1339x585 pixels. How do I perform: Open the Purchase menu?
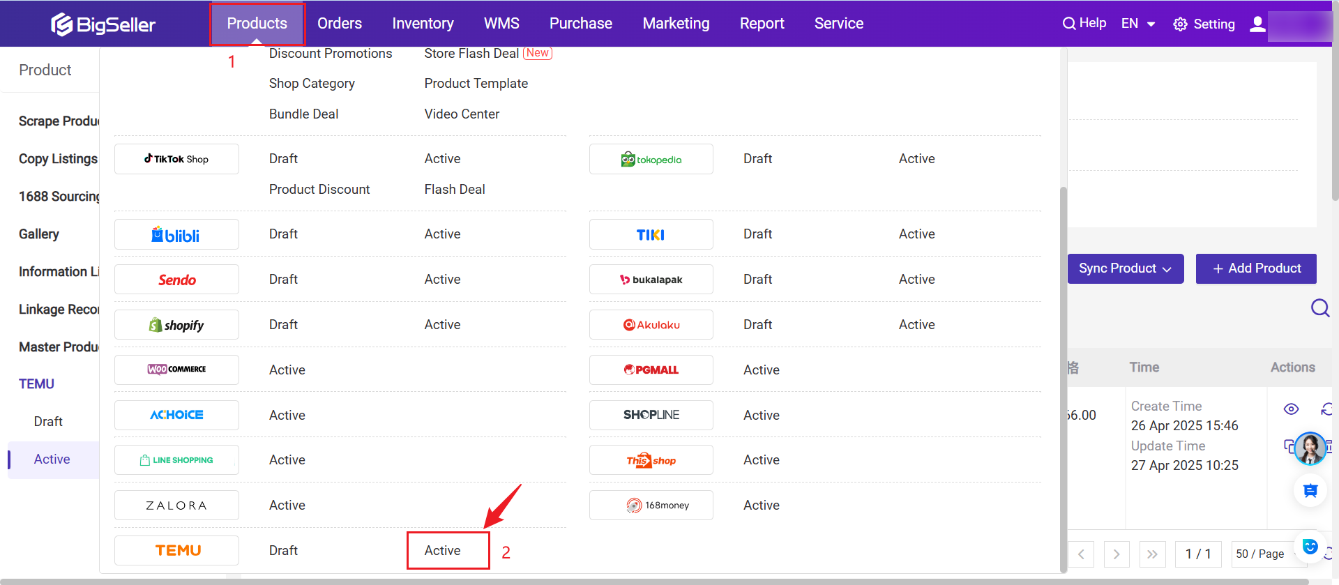point(581,24)
